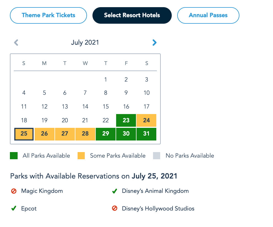Switch to Theme Park Tickets tab
273x227 pixels.
(48, 15)
